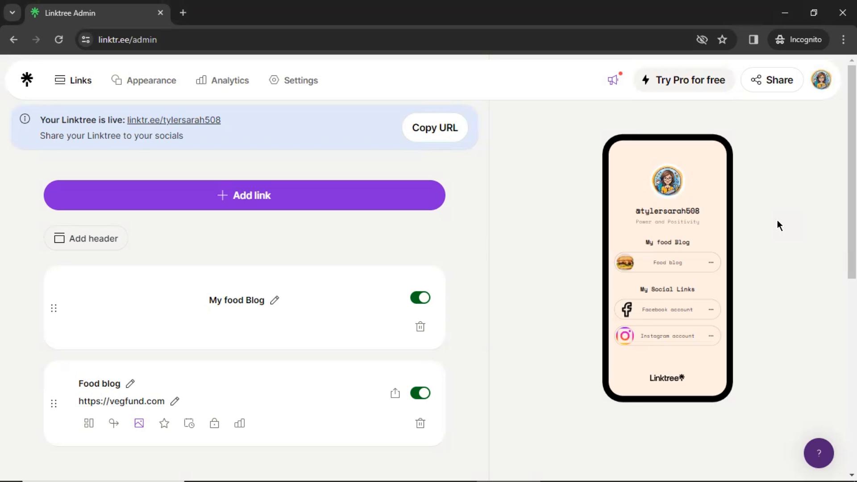The image size is (857, 482).
Task: Click the highlight/star icon for Food blog
Action: pos(164,423)
